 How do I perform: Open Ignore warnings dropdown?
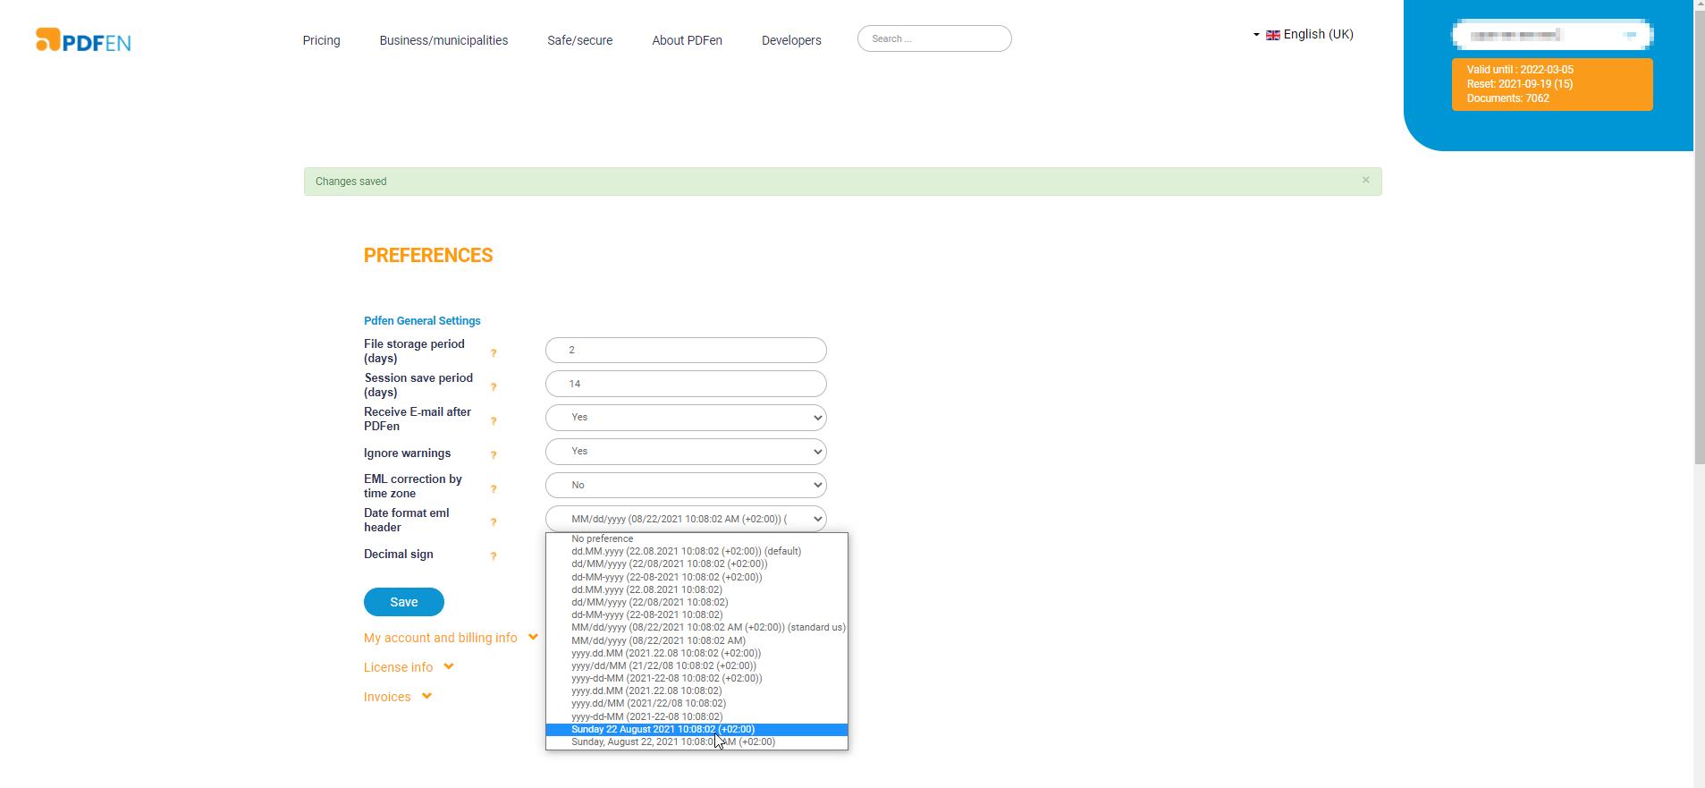click(x=686, y=452)
